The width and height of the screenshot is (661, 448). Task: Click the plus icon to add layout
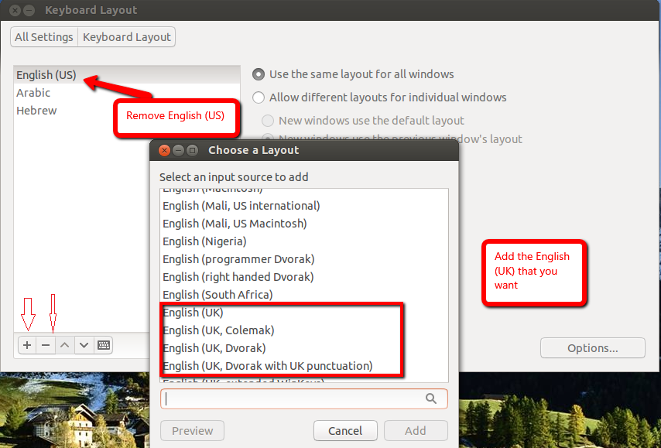pos(27,345)
